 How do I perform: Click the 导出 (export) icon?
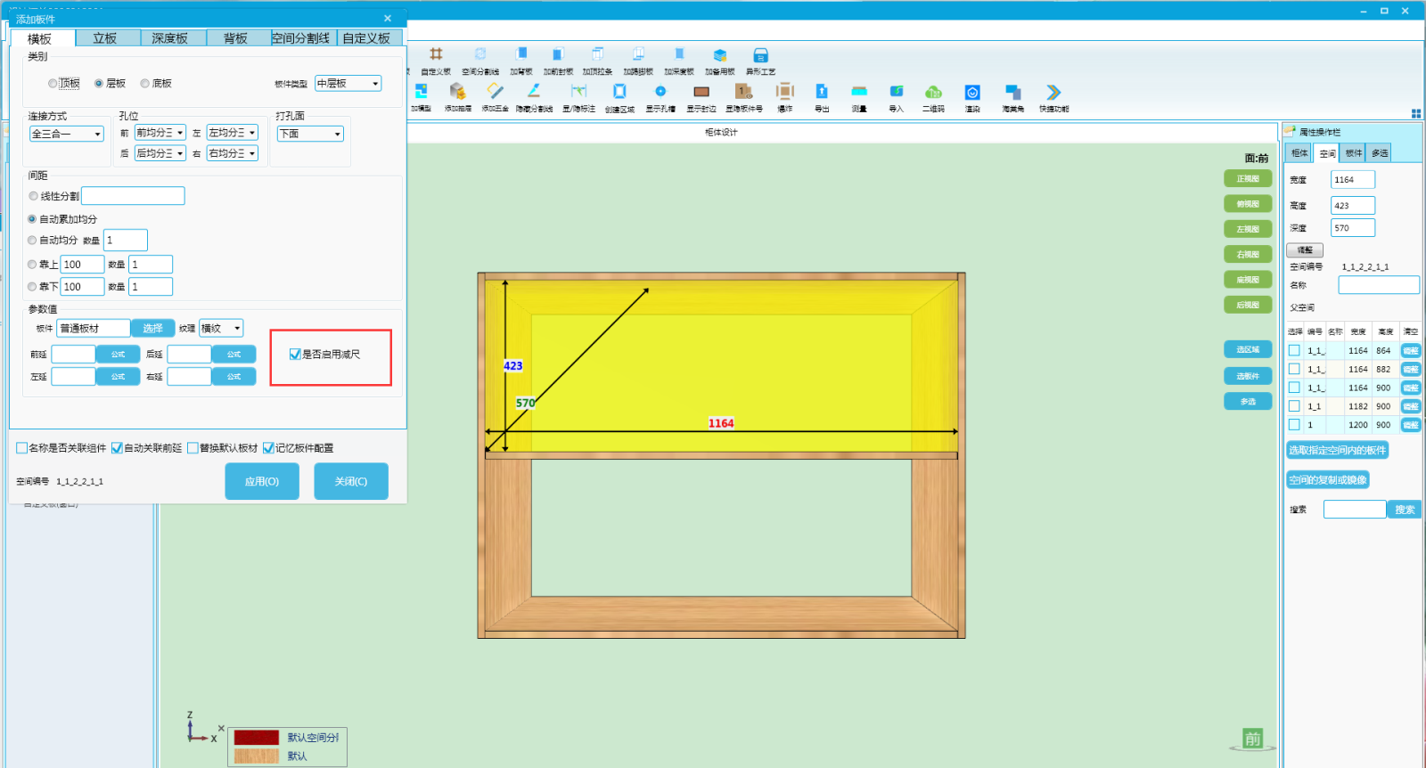point(822,92)
